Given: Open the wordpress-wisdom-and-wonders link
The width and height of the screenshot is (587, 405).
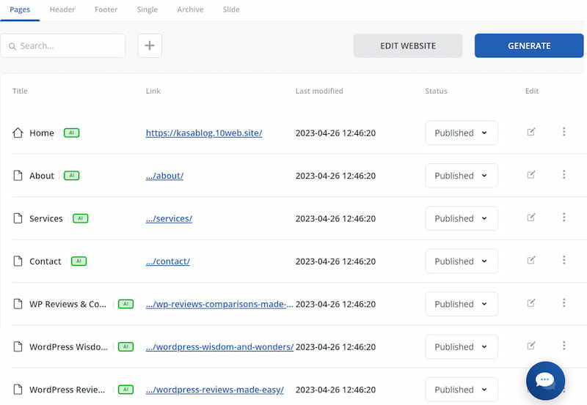Looking at the screenshot, I should (219, 346).
